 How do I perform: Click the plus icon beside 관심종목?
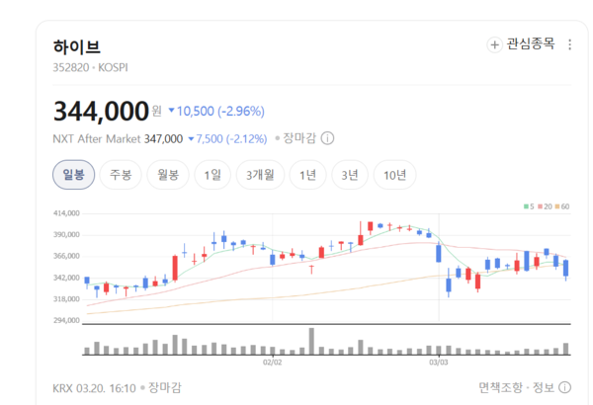[x=494, y=44]
